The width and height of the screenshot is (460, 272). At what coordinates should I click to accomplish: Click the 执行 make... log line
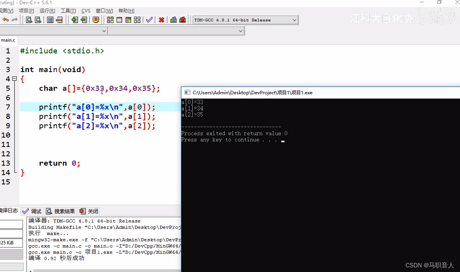tap(49, 233)
